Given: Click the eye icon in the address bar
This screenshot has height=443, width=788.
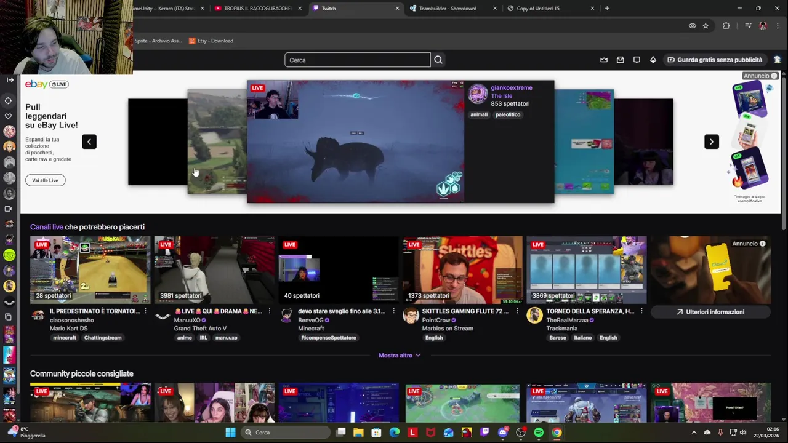Looking at the screenshot, I should [x=693, y=26].
